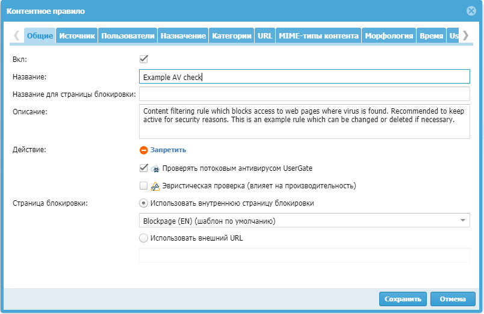Switch to the Источник tab
Screen dimensions: 484x314
(77, 36)
